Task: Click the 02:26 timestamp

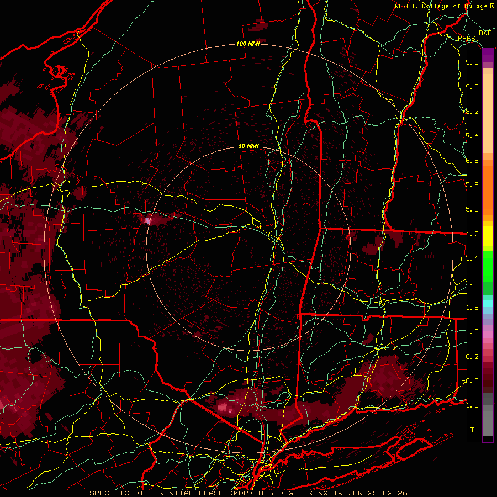Action: (x=395, y=493)
